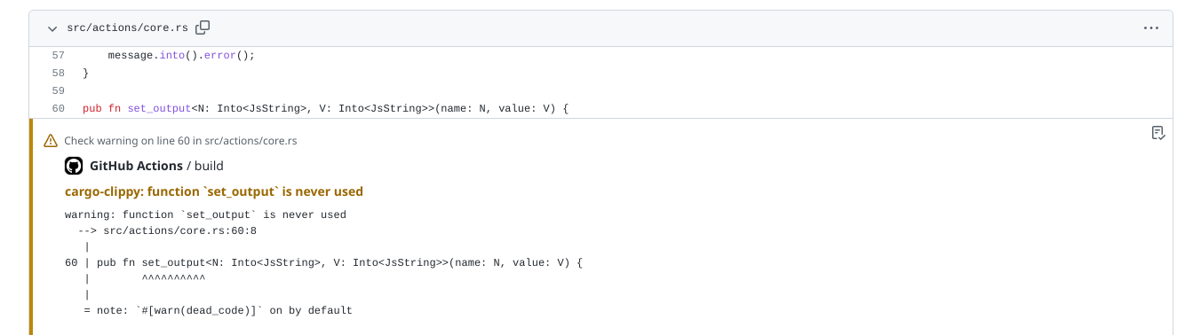Open the GitHub Actions app link
Screen dimensions: 1193x335
[x=136, y=166]
